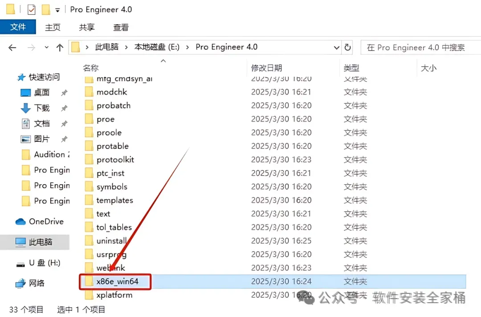Expand the address bar history dropdown
Viewport: 481px width, 317px height.
[x=336, y=48]
